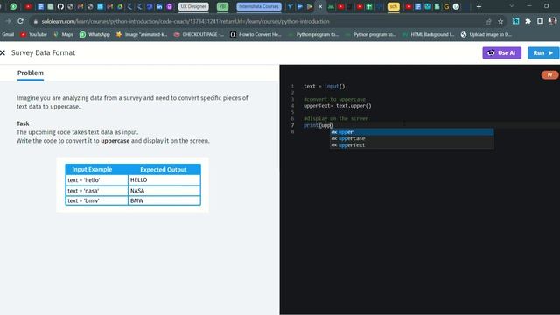Reload the current page
This screenshot has width=560, height=315.
point(21,21)
